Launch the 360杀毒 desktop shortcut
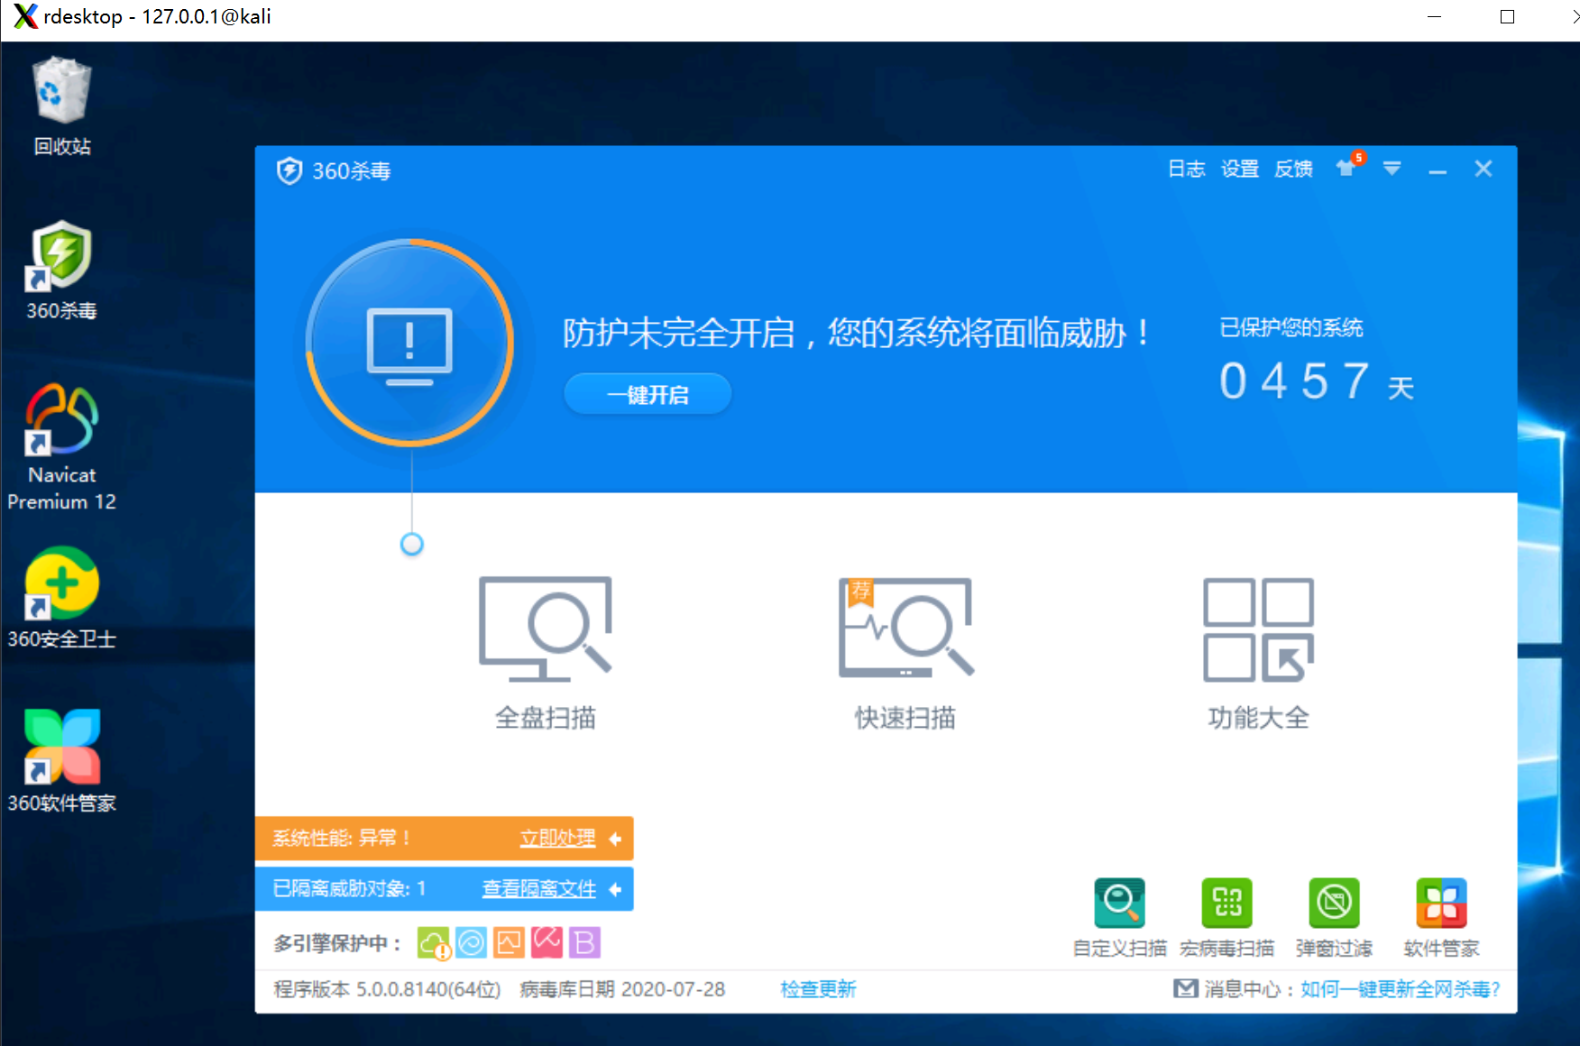1580x1046 pixels. click(x=61, y=271)
